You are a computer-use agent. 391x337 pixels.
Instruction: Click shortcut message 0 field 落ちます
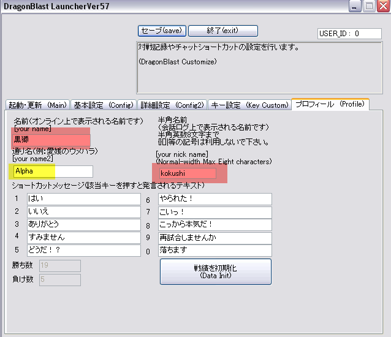215,250
